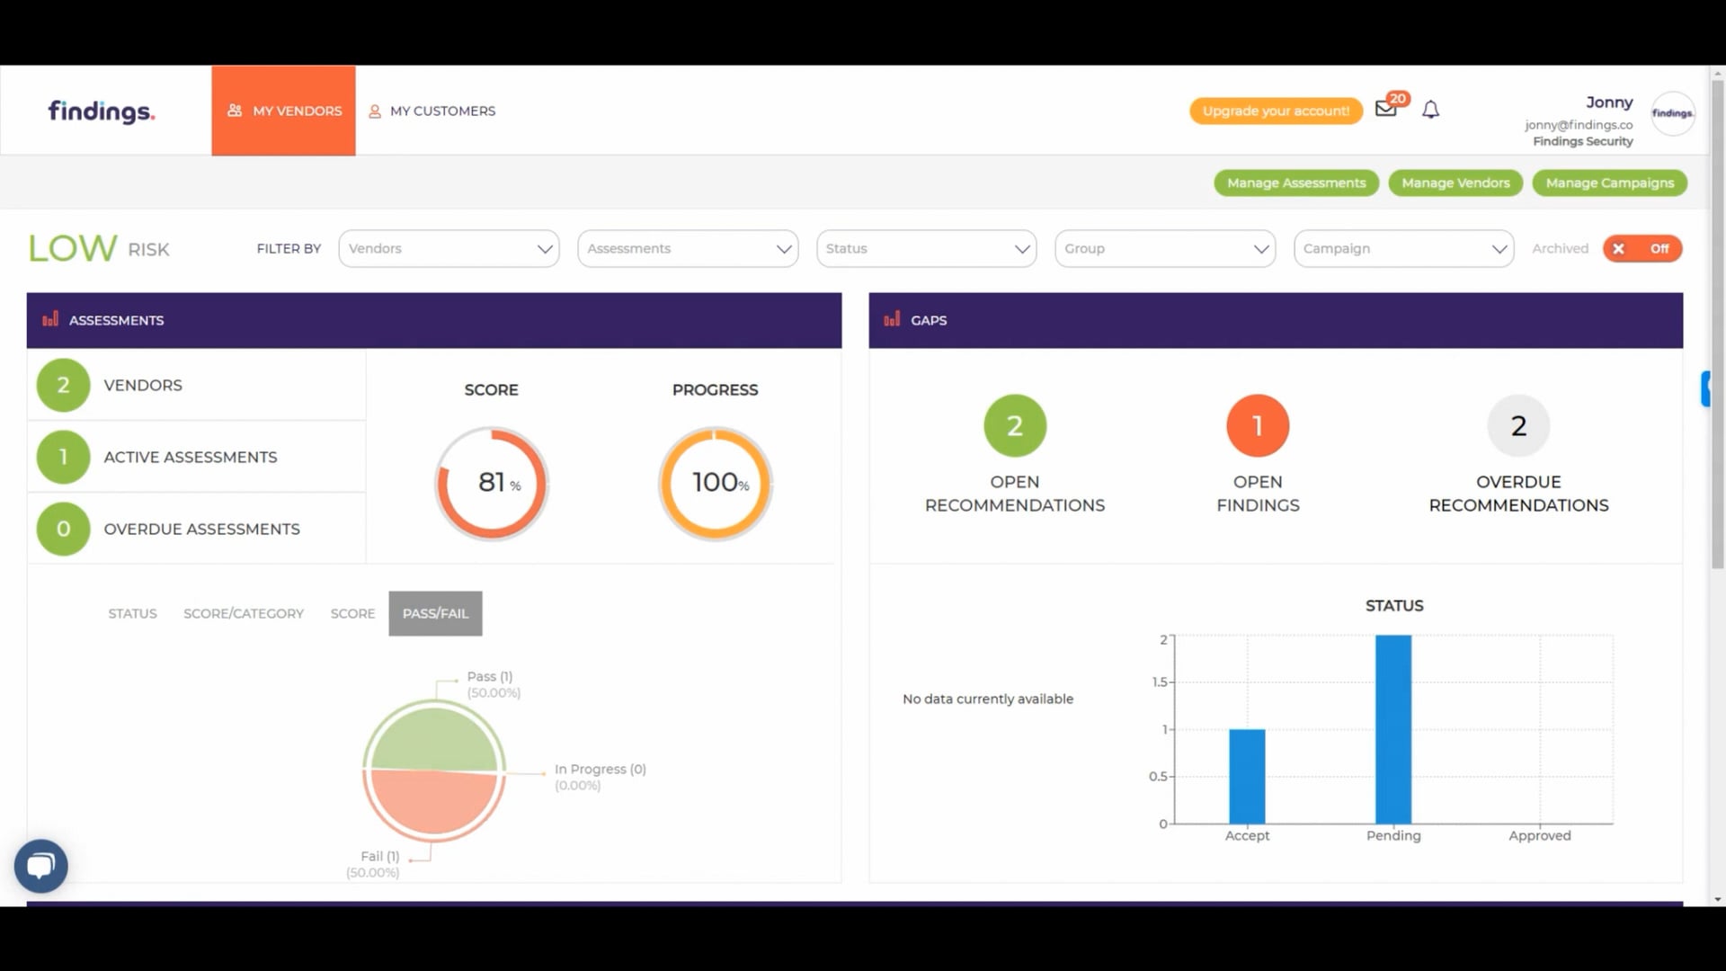Click the Gaps panel bar chart icon

click(x=892, y=319)
